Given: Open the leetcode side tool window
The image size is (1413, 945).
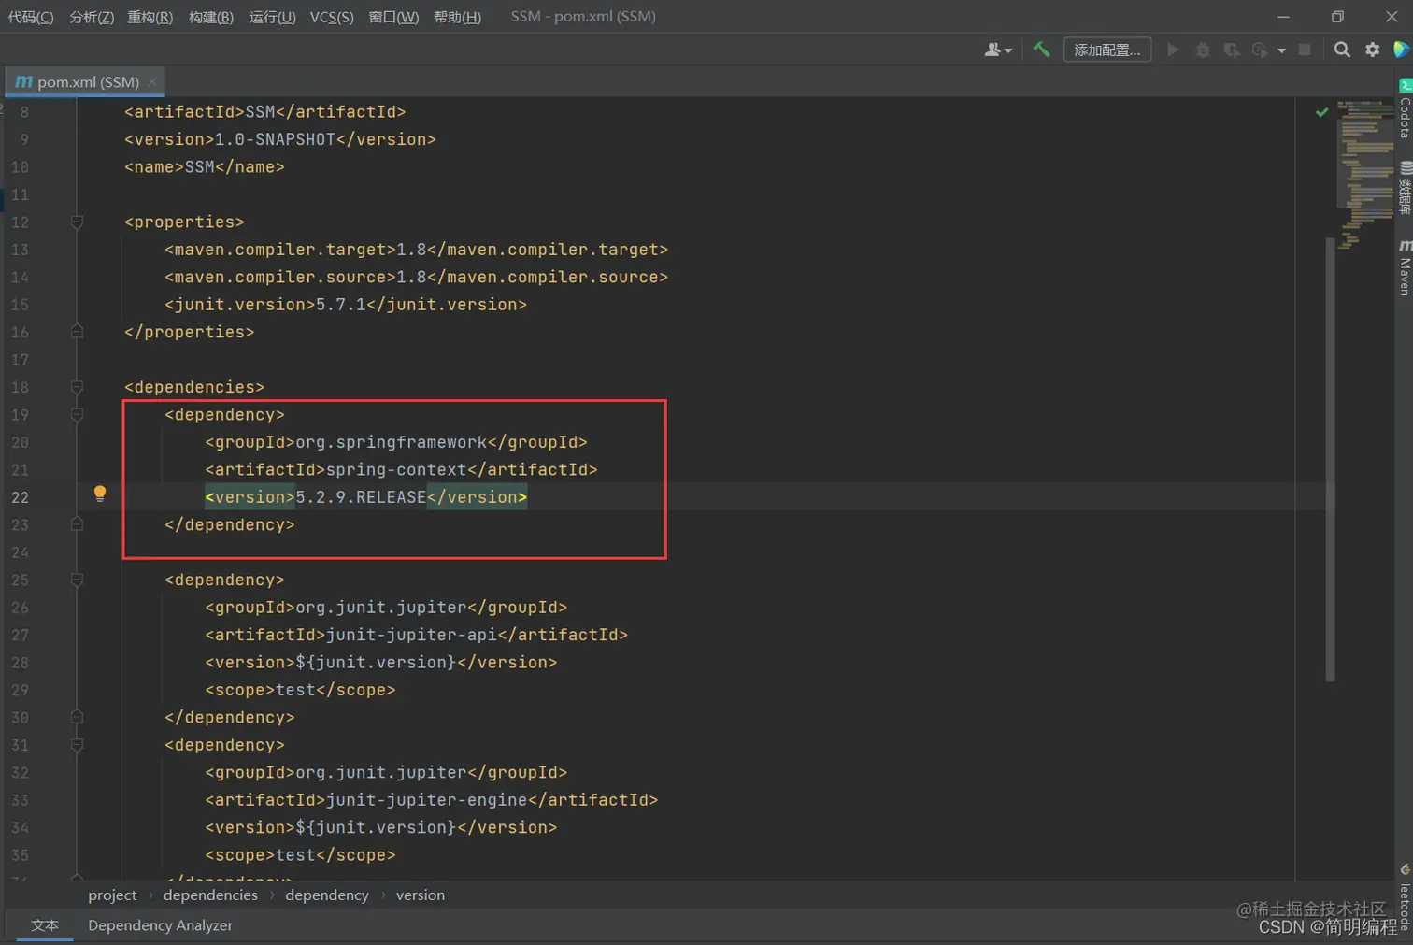Looking at the screenshot, I should (x=1405, y=895).
